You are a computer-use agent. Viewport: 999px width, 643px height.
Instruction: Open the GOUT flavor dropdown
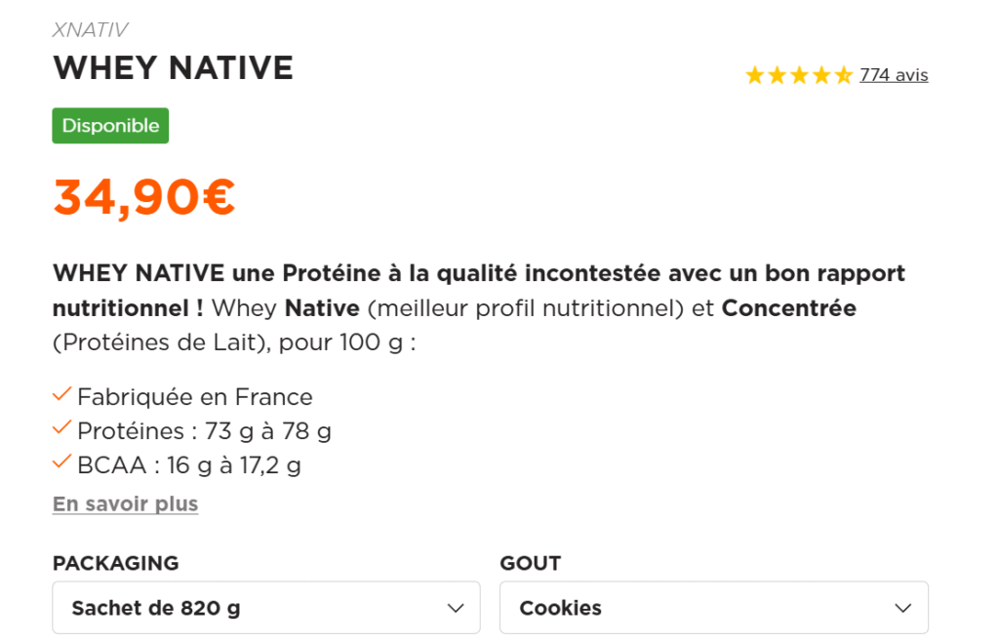click(713, 607)
